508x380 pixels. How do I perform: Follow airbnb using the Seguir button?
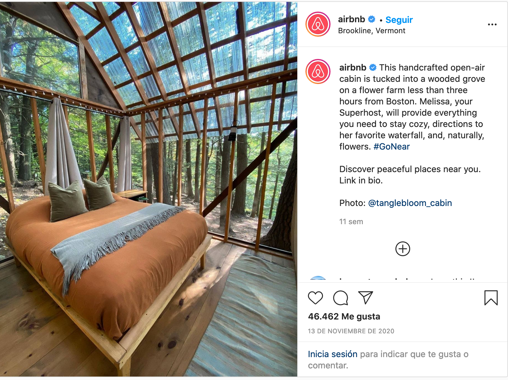coord(399,20)
